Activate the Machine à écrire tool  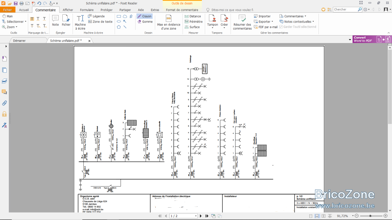pos(80,22)
